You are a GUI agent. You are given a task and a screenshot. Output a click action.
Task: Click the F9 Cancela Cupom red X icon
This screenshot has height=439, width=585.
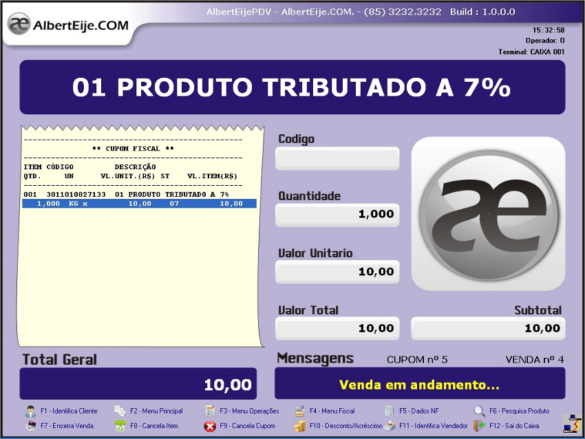pyautogui.click(x=210, y=426)
